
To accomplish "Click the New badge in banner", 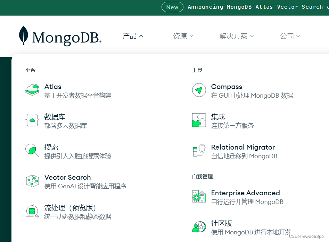I will coord(172,7).
